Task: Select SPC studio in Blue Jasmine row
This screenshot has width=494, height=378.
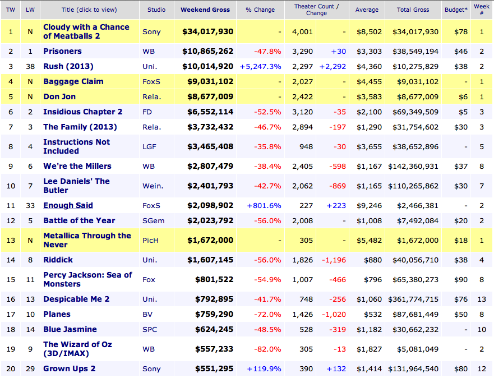Action: (150, 330)
